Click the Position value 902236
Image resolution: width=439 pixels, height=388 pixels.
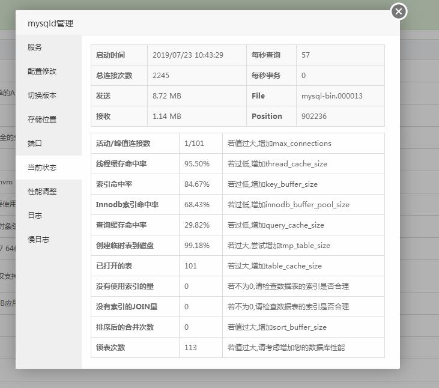(314, 117)
